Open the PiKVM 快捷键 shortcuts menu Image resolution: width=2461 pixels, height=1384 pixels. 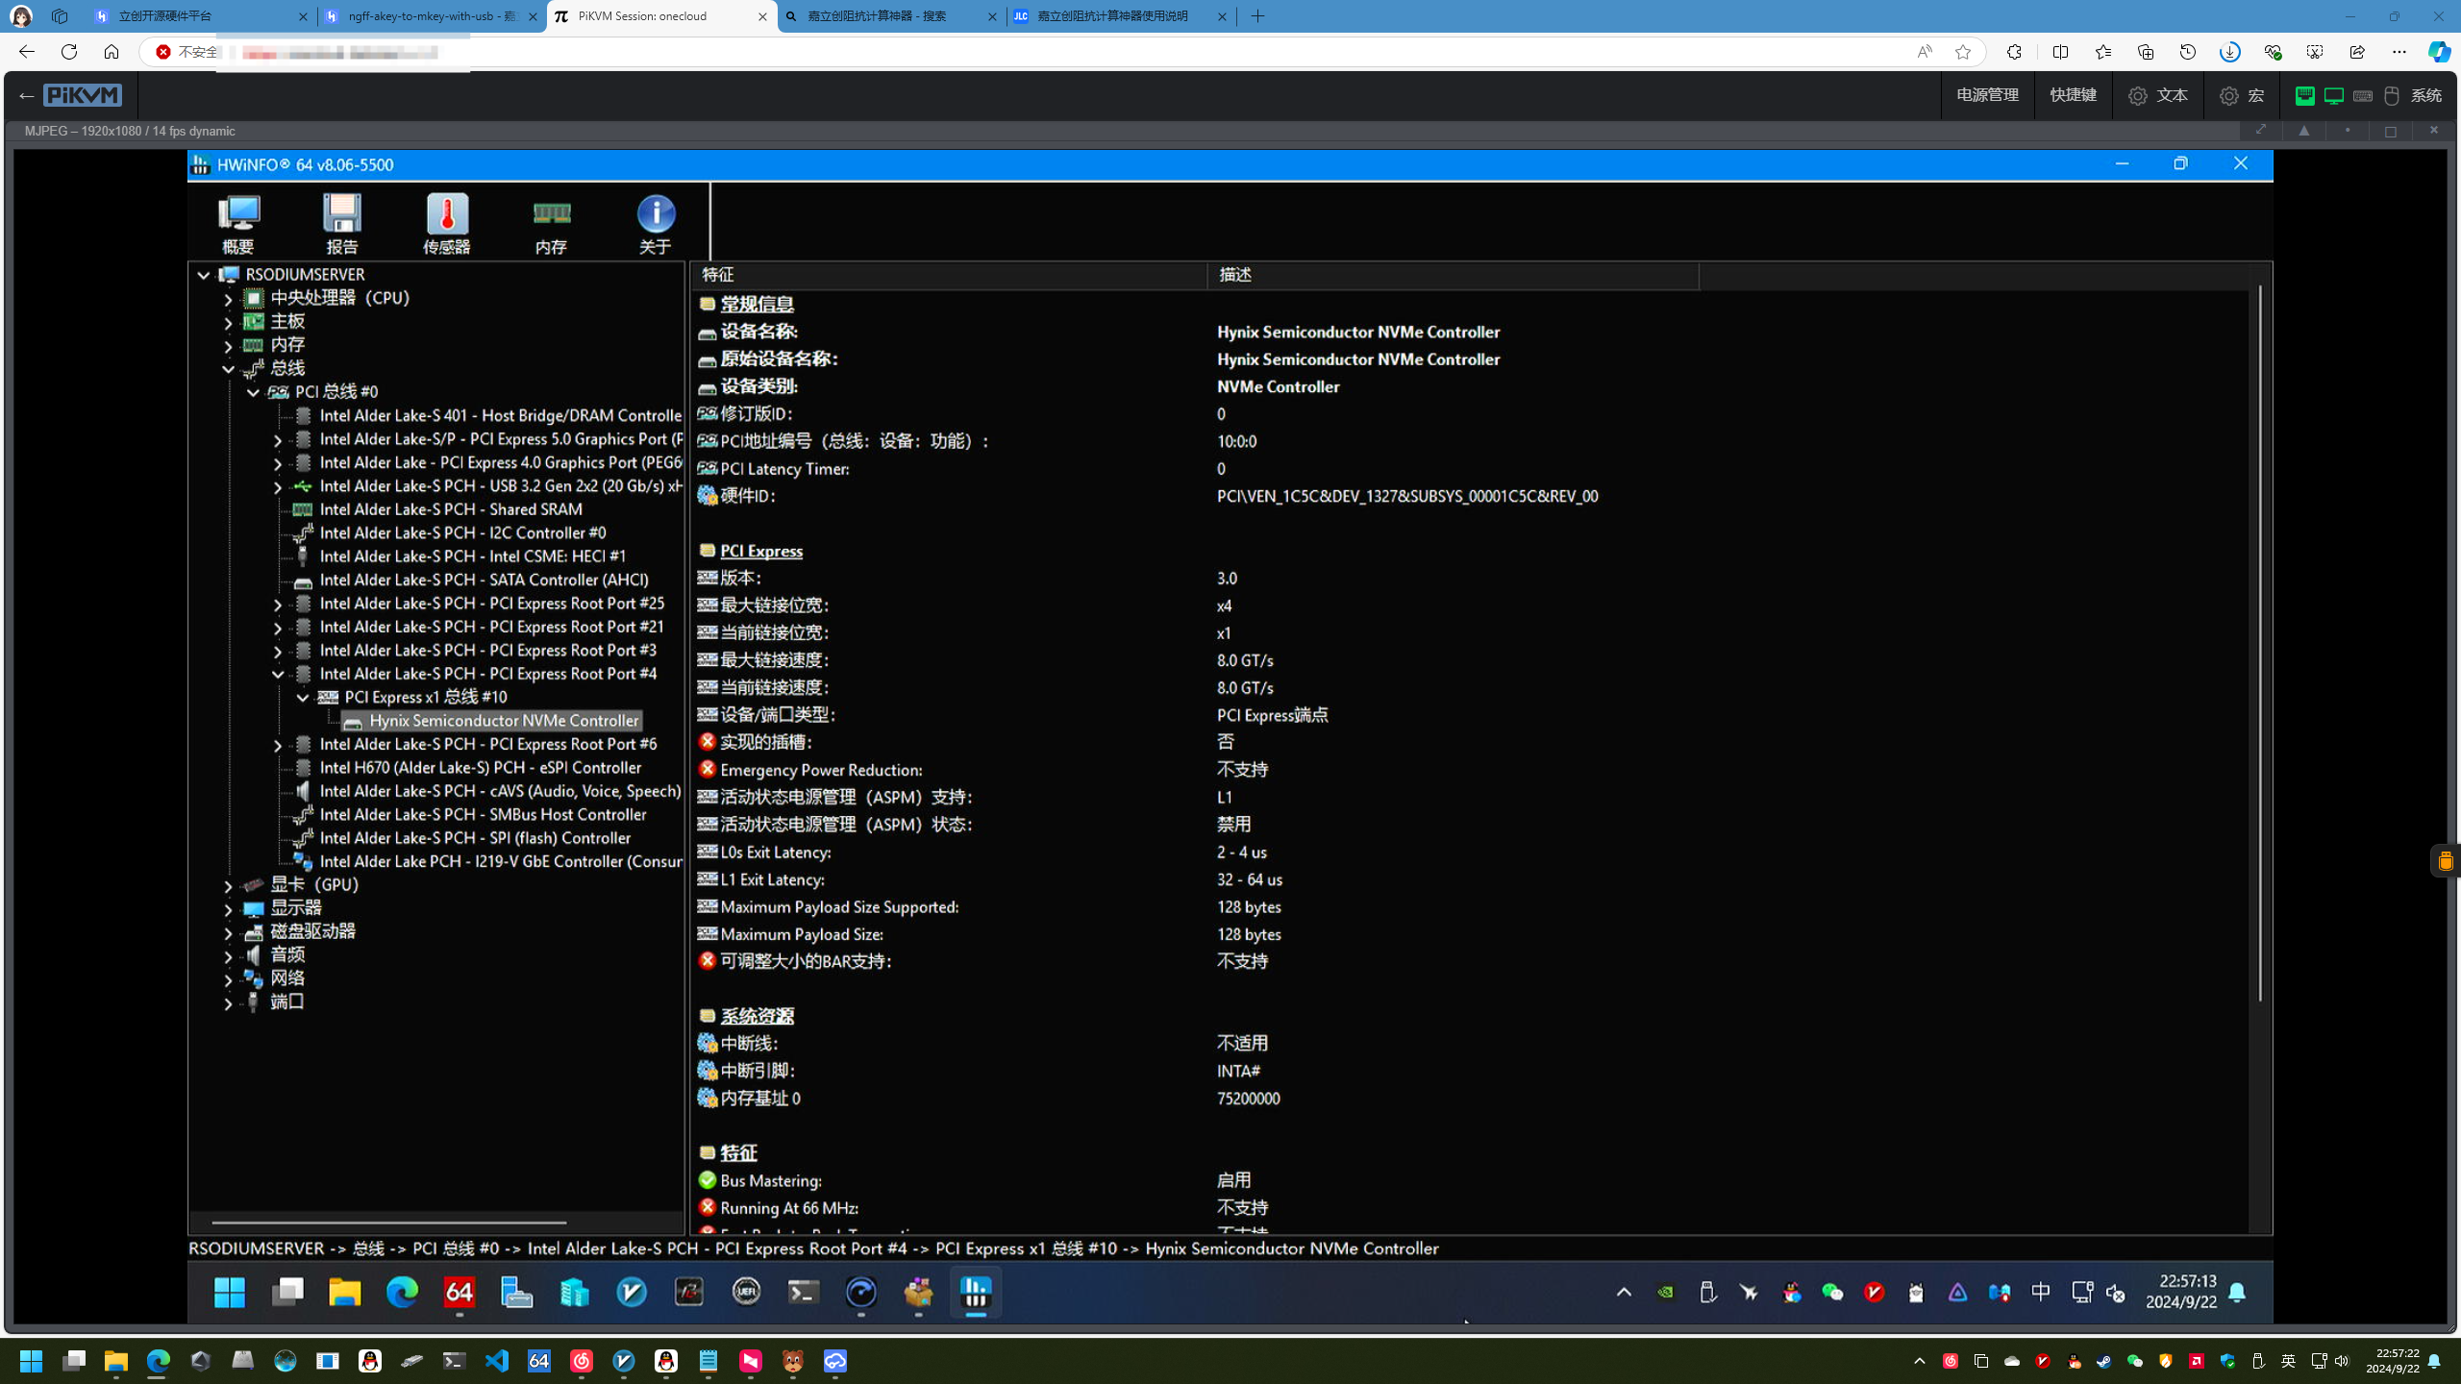pyautogui.click(x=2073, y=95)
